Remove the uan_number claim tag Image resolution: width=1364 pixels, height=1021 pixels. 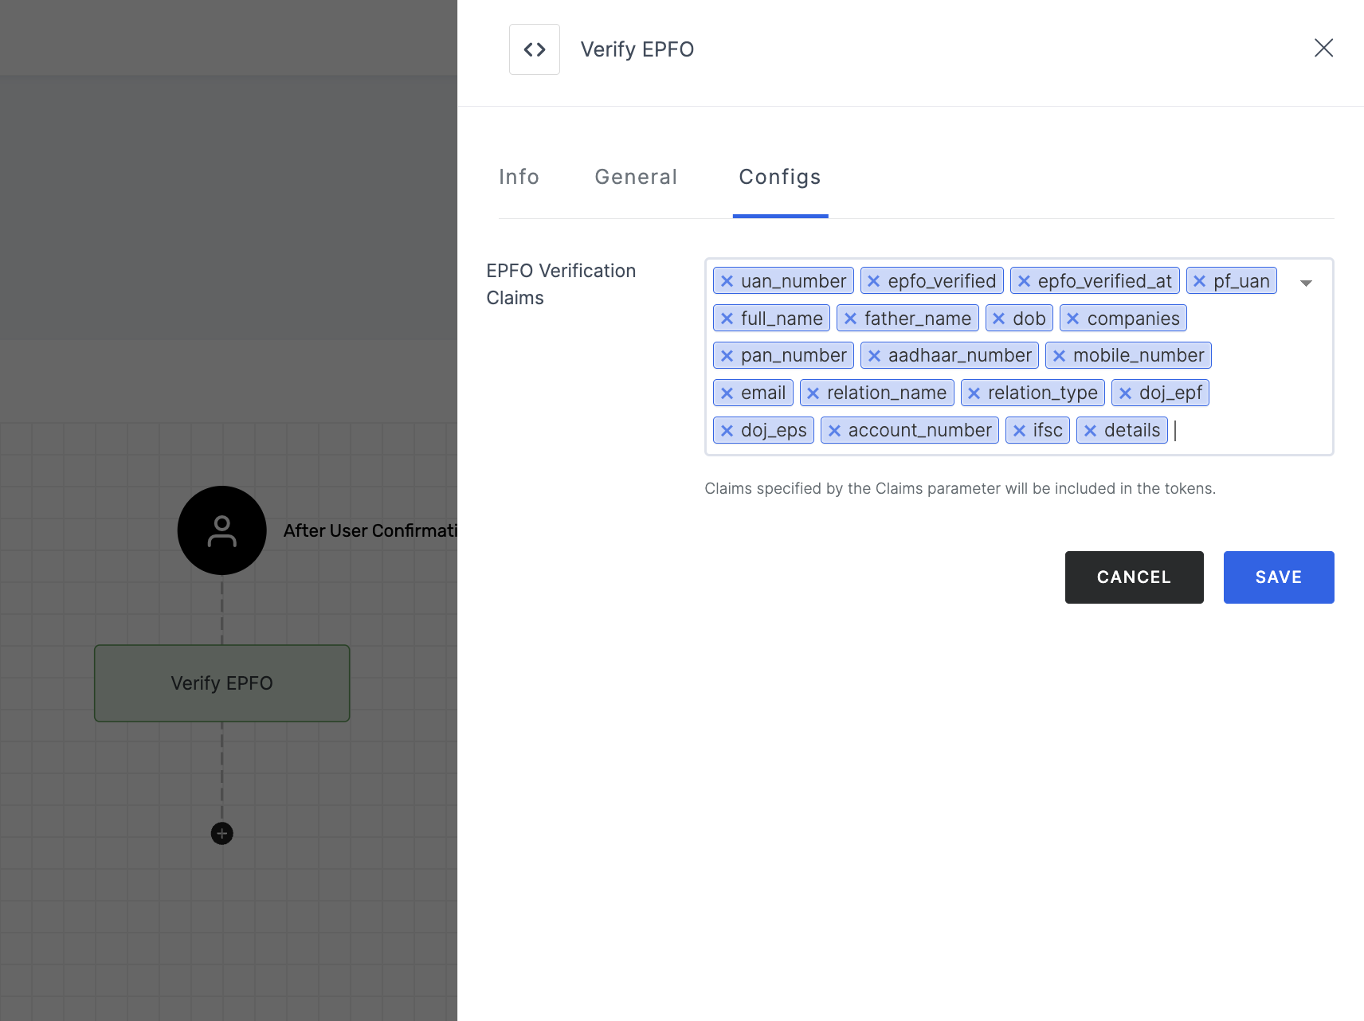(727, 281)
